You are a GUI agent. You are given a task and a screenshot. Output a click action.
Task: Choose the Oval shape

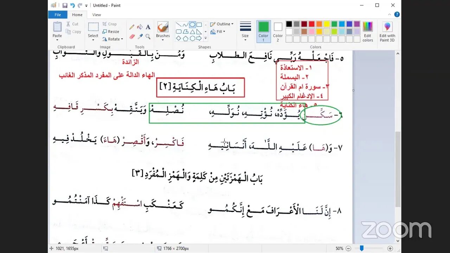click(192, 25)
